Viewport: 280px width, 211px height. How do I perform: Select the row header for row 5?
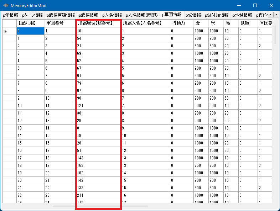[x=9, y=68]
